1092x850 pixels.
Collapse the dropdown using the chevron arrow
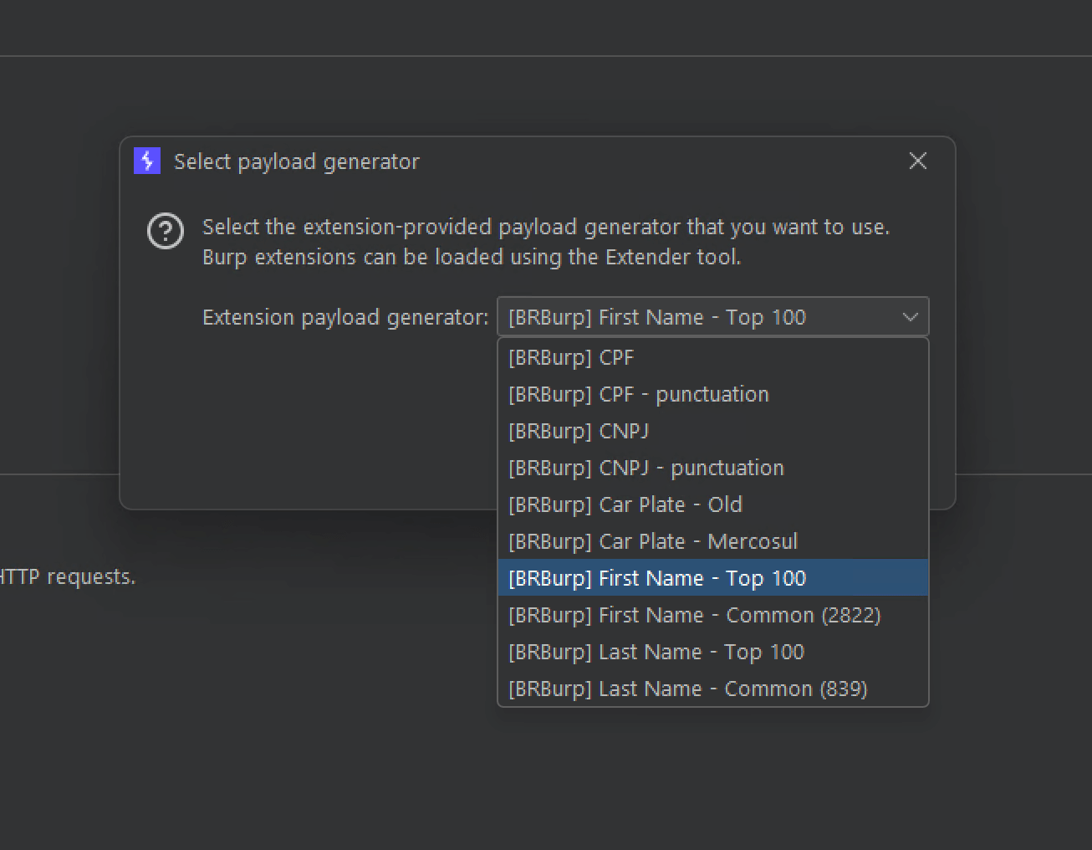click(910, 317)
